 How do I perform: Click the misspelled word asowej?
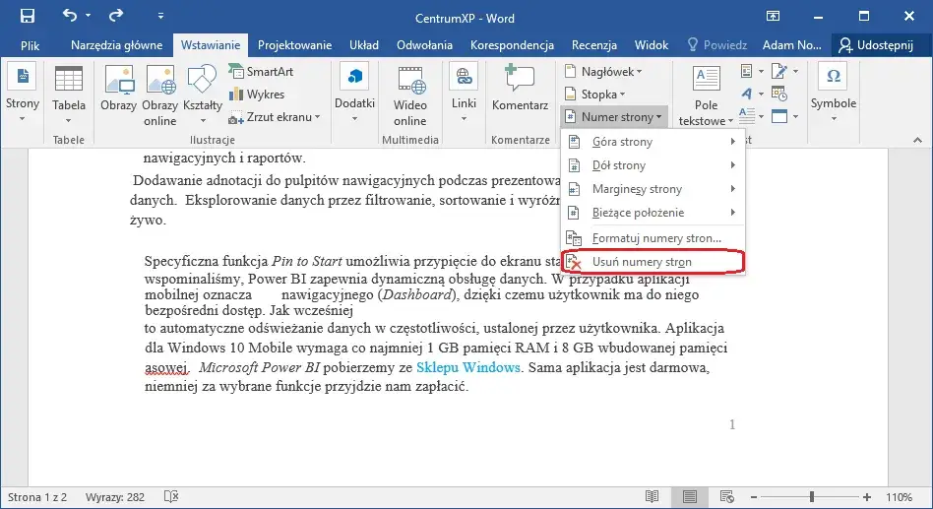(x=166, y=368)
